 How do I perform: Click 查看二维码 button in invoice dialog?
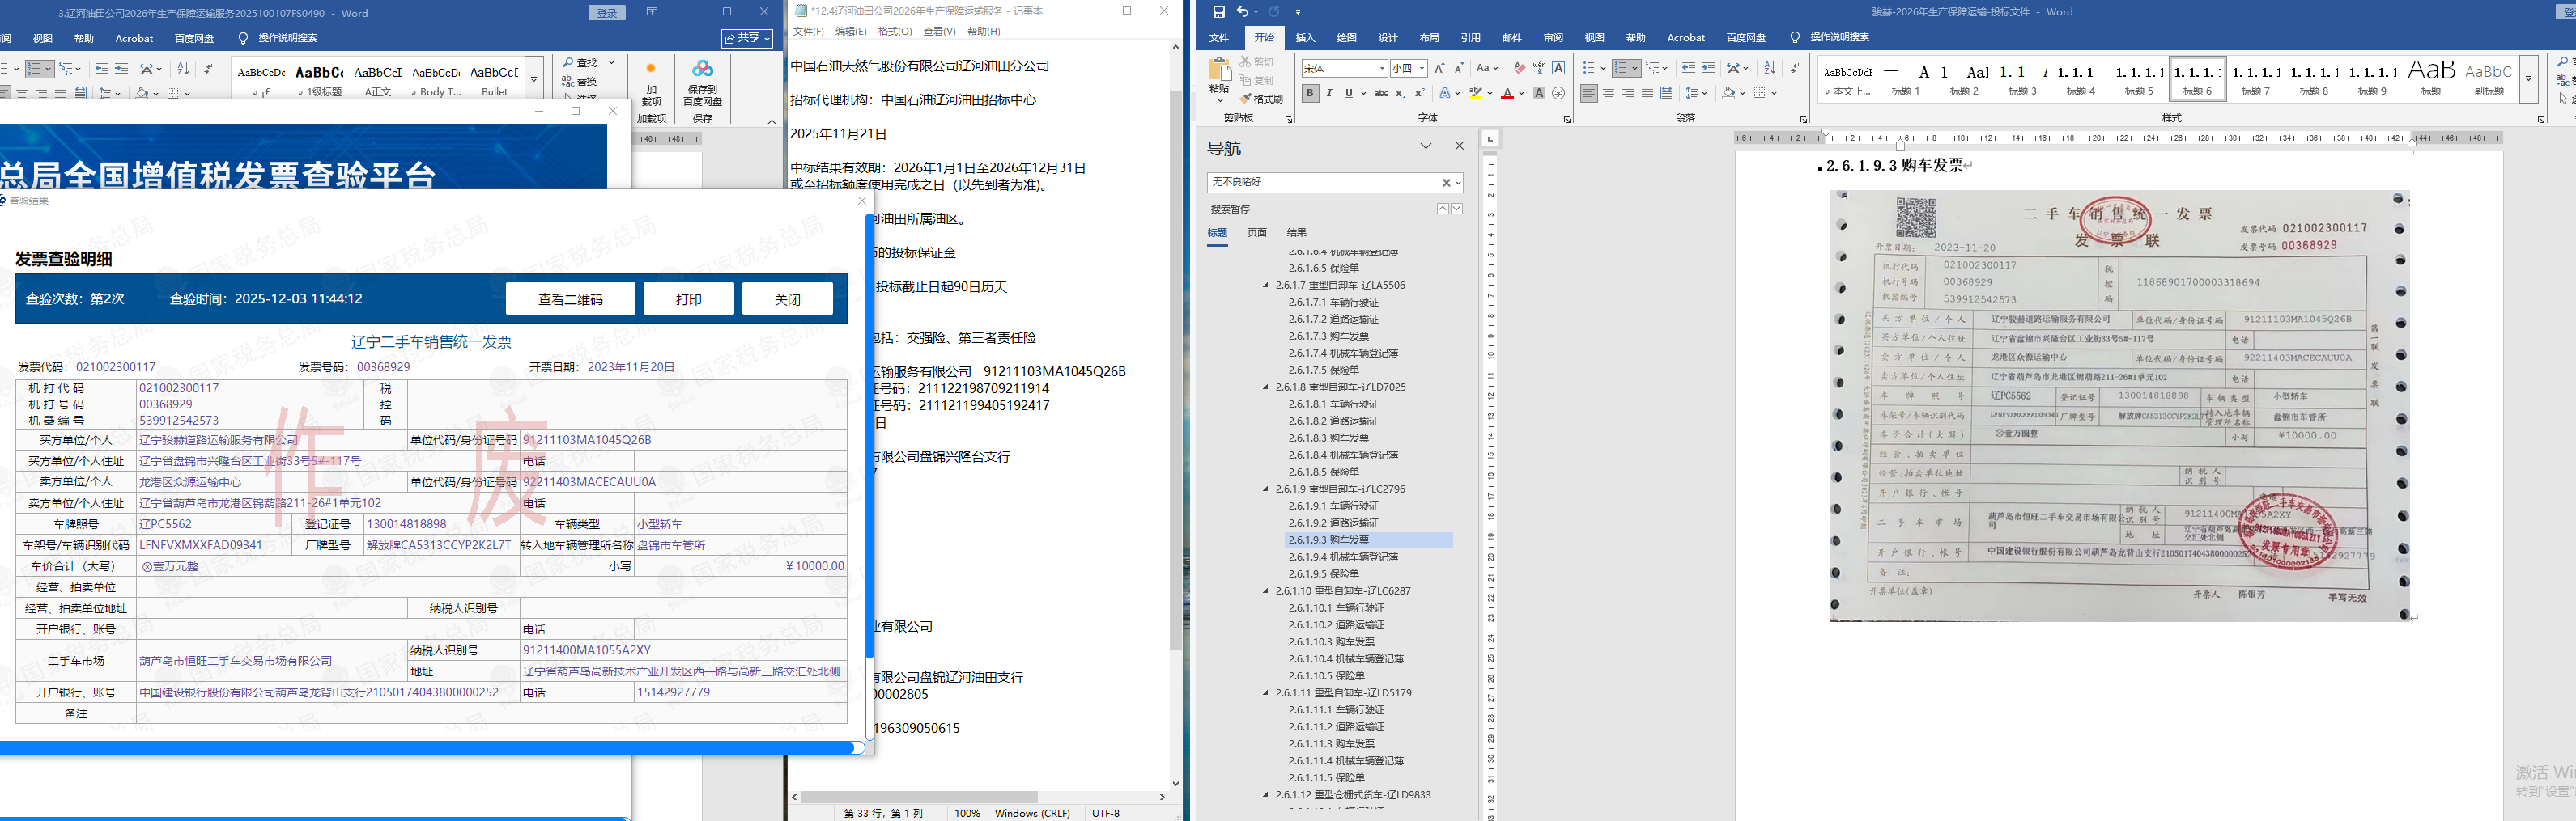tap(570, 298)
